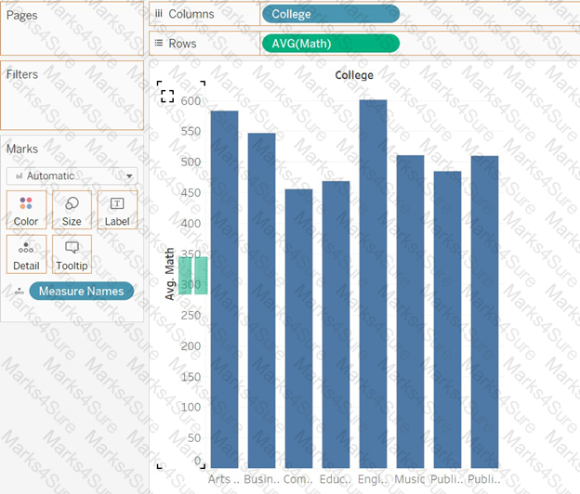The width and height of the screenshot is (580, 494).
Task: Click detail icon beside Measure Names pill
Action: point(20,292)
